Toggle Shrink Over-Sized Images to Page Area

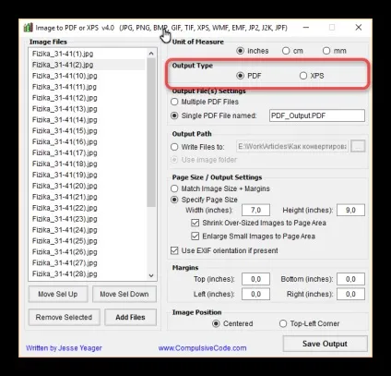coord(258,223)
